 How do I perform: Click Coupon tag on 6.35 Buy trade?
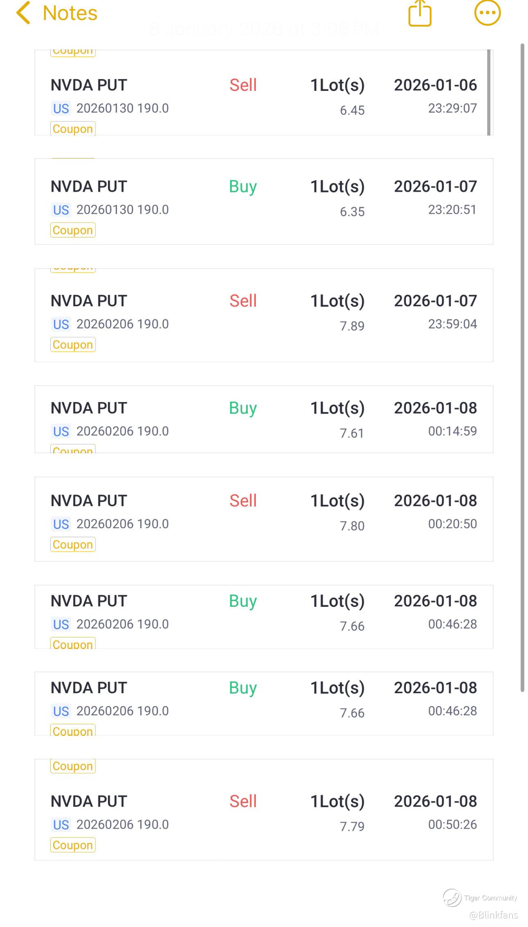coord(73,230)
